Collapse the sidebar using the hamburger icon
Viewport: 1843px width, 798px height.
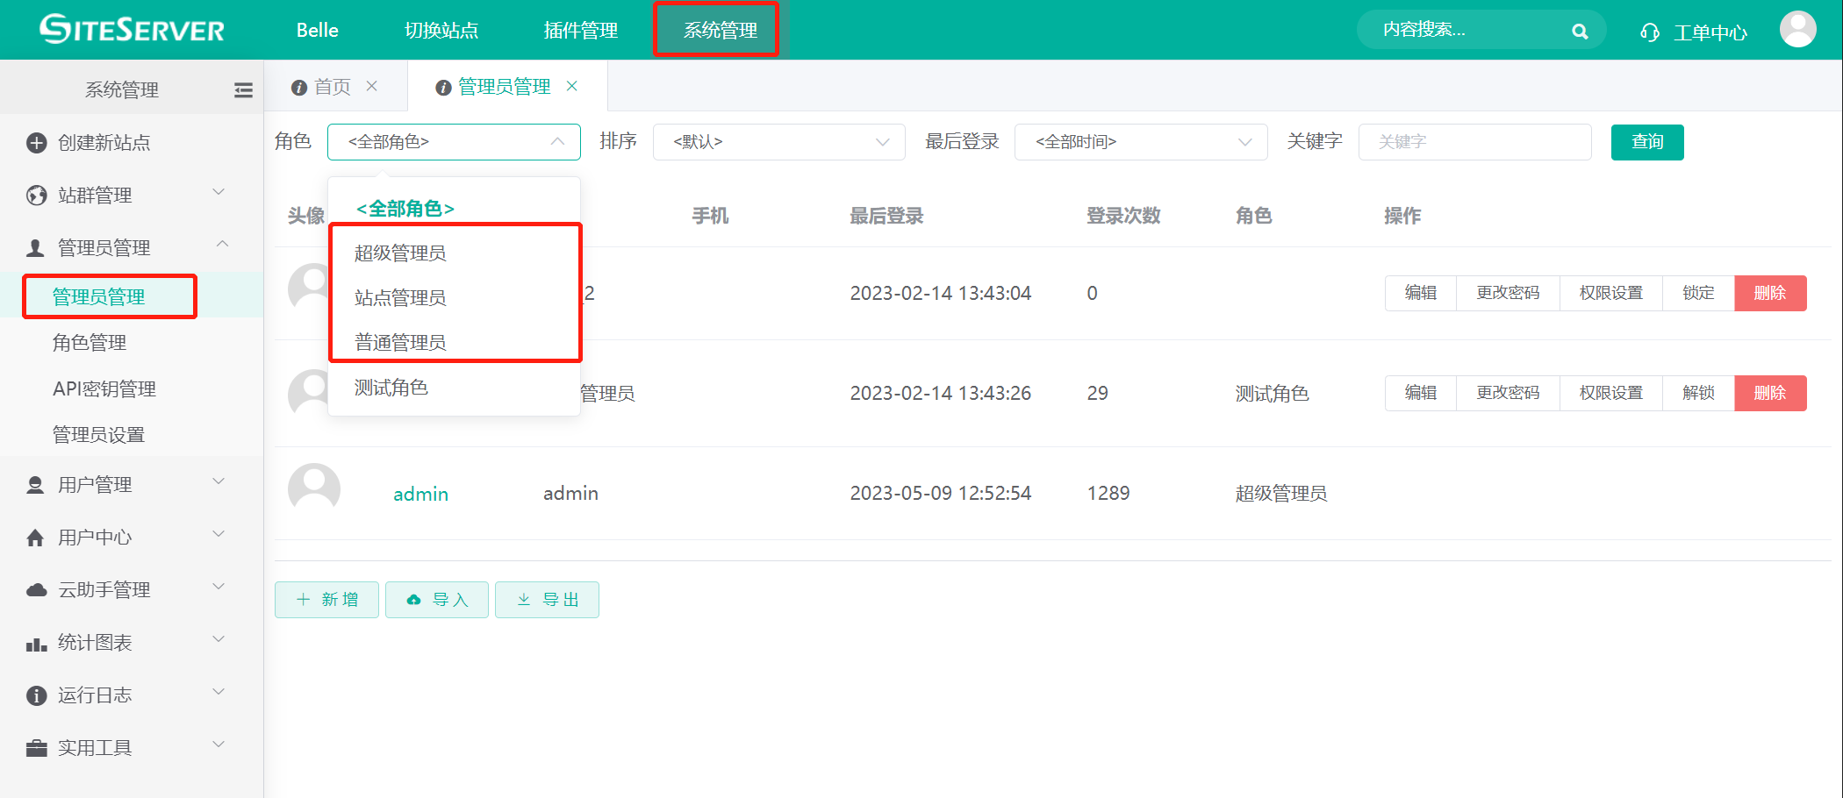coord(243,89)
